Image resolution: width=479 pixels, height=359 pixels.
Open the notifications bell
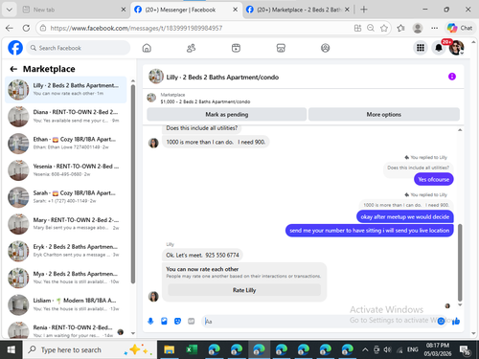[439, 48]
